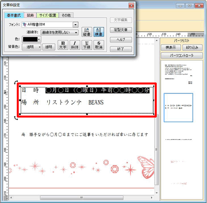Toggle bold (太字) formatting

63,45
